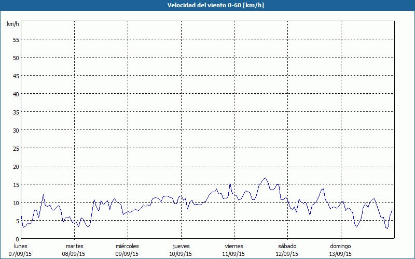
Task: Select the 'viernes' day label
Action: tap(233, 246)
